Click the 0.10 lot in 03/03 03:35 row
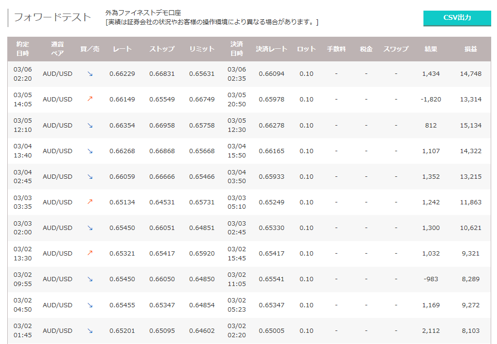Image resolution: width=497 pixels, height=344 pixels. coord(306,202)
